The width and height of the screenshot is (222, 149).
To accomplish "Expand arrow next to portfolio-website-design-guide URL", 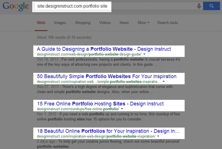I will point(144,54).
